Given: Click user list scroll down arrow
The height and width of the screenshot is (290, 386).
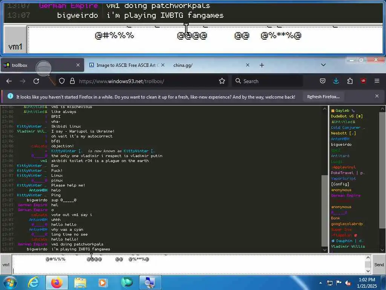Looking at the screenshot, I should (x=383, y=250).
